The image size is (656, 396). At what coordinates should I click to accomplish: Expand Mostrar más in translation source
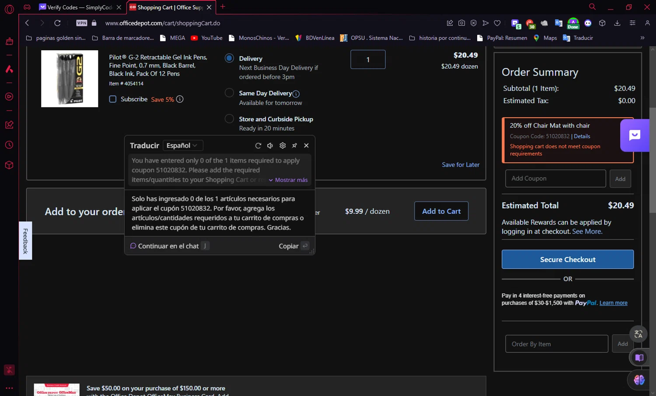point(288,180)
